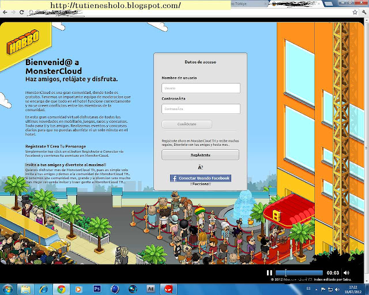
Task: Open the media player taskbar icon
Action: point(79,289)
